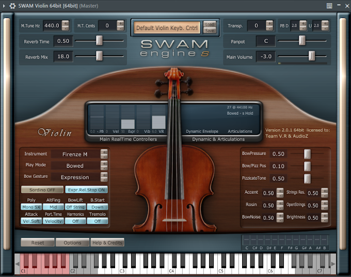Change the Attack Vel.Soft setting

click(x=31, y=221)
